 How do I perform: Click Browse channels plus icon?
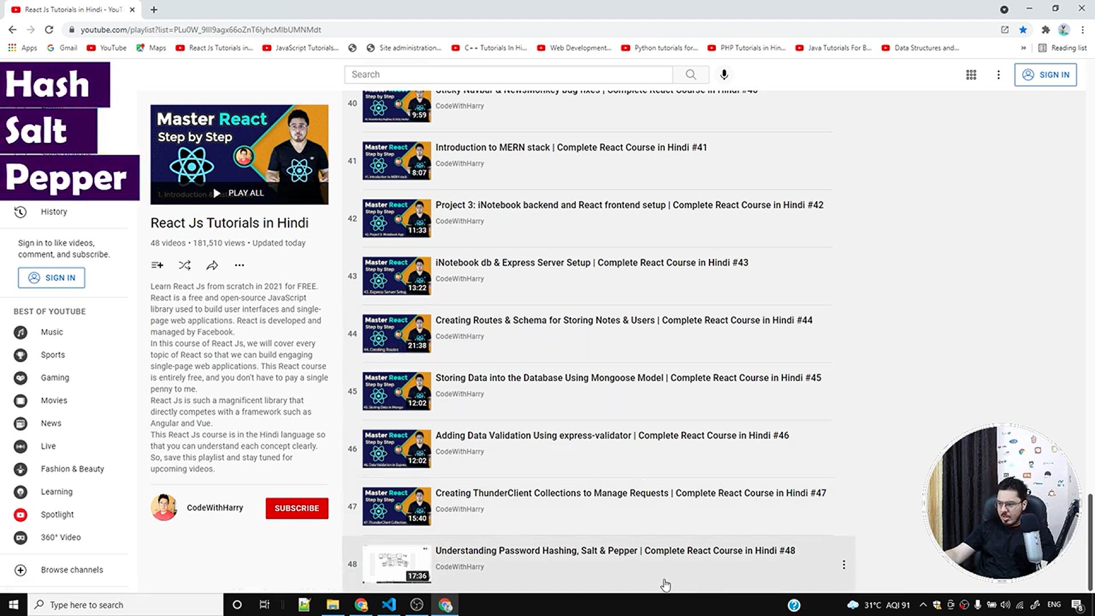click(21, 570)
